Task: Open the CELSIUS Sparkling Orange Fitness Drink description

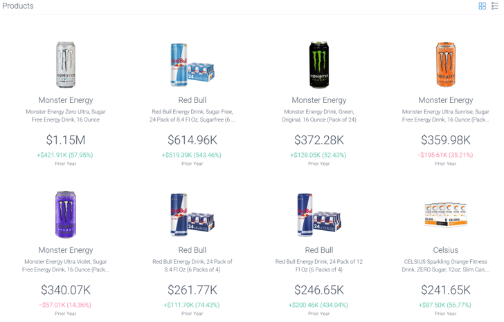Action: (446, 265)
